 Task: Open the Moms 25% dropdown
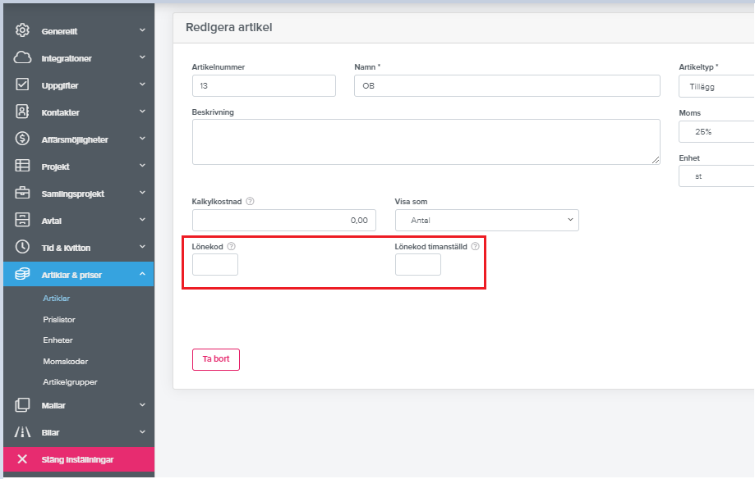click(716, 132)
